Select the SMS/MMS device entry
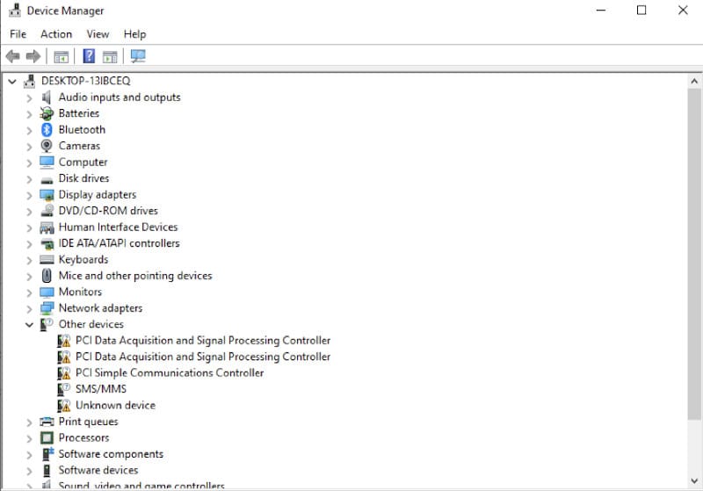This screenshot has height=491, width=703. pos(101,389)
